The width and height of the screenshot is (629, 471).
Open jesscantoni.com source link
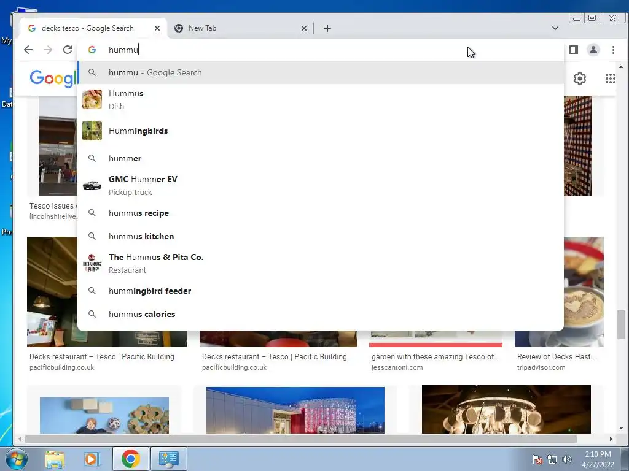click(397, 367)
